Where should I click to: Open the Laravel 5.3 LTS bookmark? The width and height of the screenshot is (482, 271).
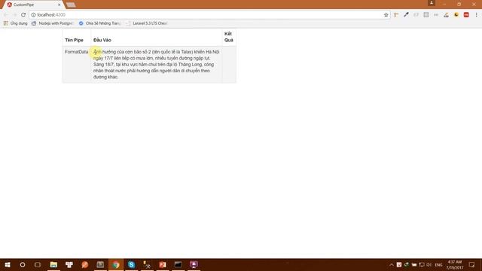[x=147, y=23]
